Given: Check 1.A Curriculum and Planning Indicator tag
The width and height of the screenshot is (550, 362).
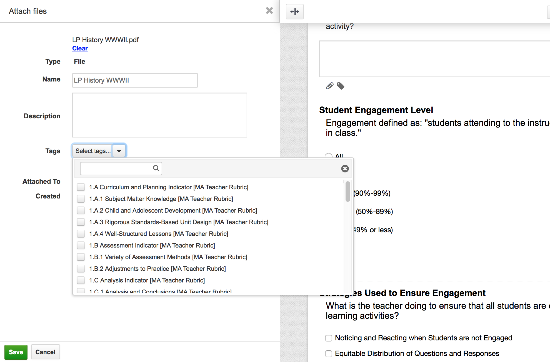Looking at the screenshot, I should pyautogui.click(x=81, y=187).
